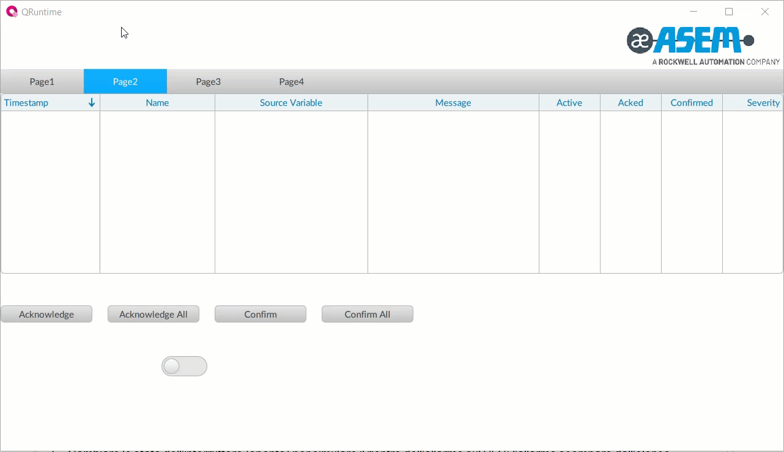Maximize the QRuntime window
The height and width of the screenshot is (452, 784).
(729, 12)
